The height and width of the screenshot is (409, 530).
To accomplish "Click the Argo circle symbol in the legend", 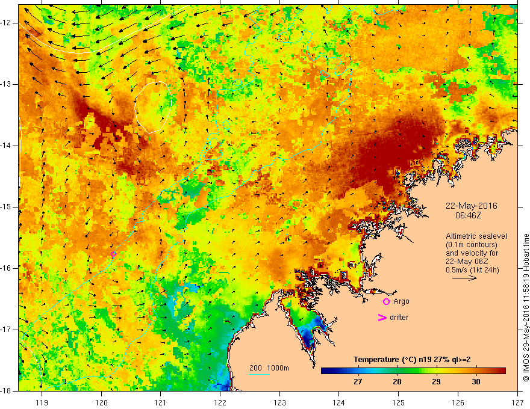I will [x=386, y=302].
